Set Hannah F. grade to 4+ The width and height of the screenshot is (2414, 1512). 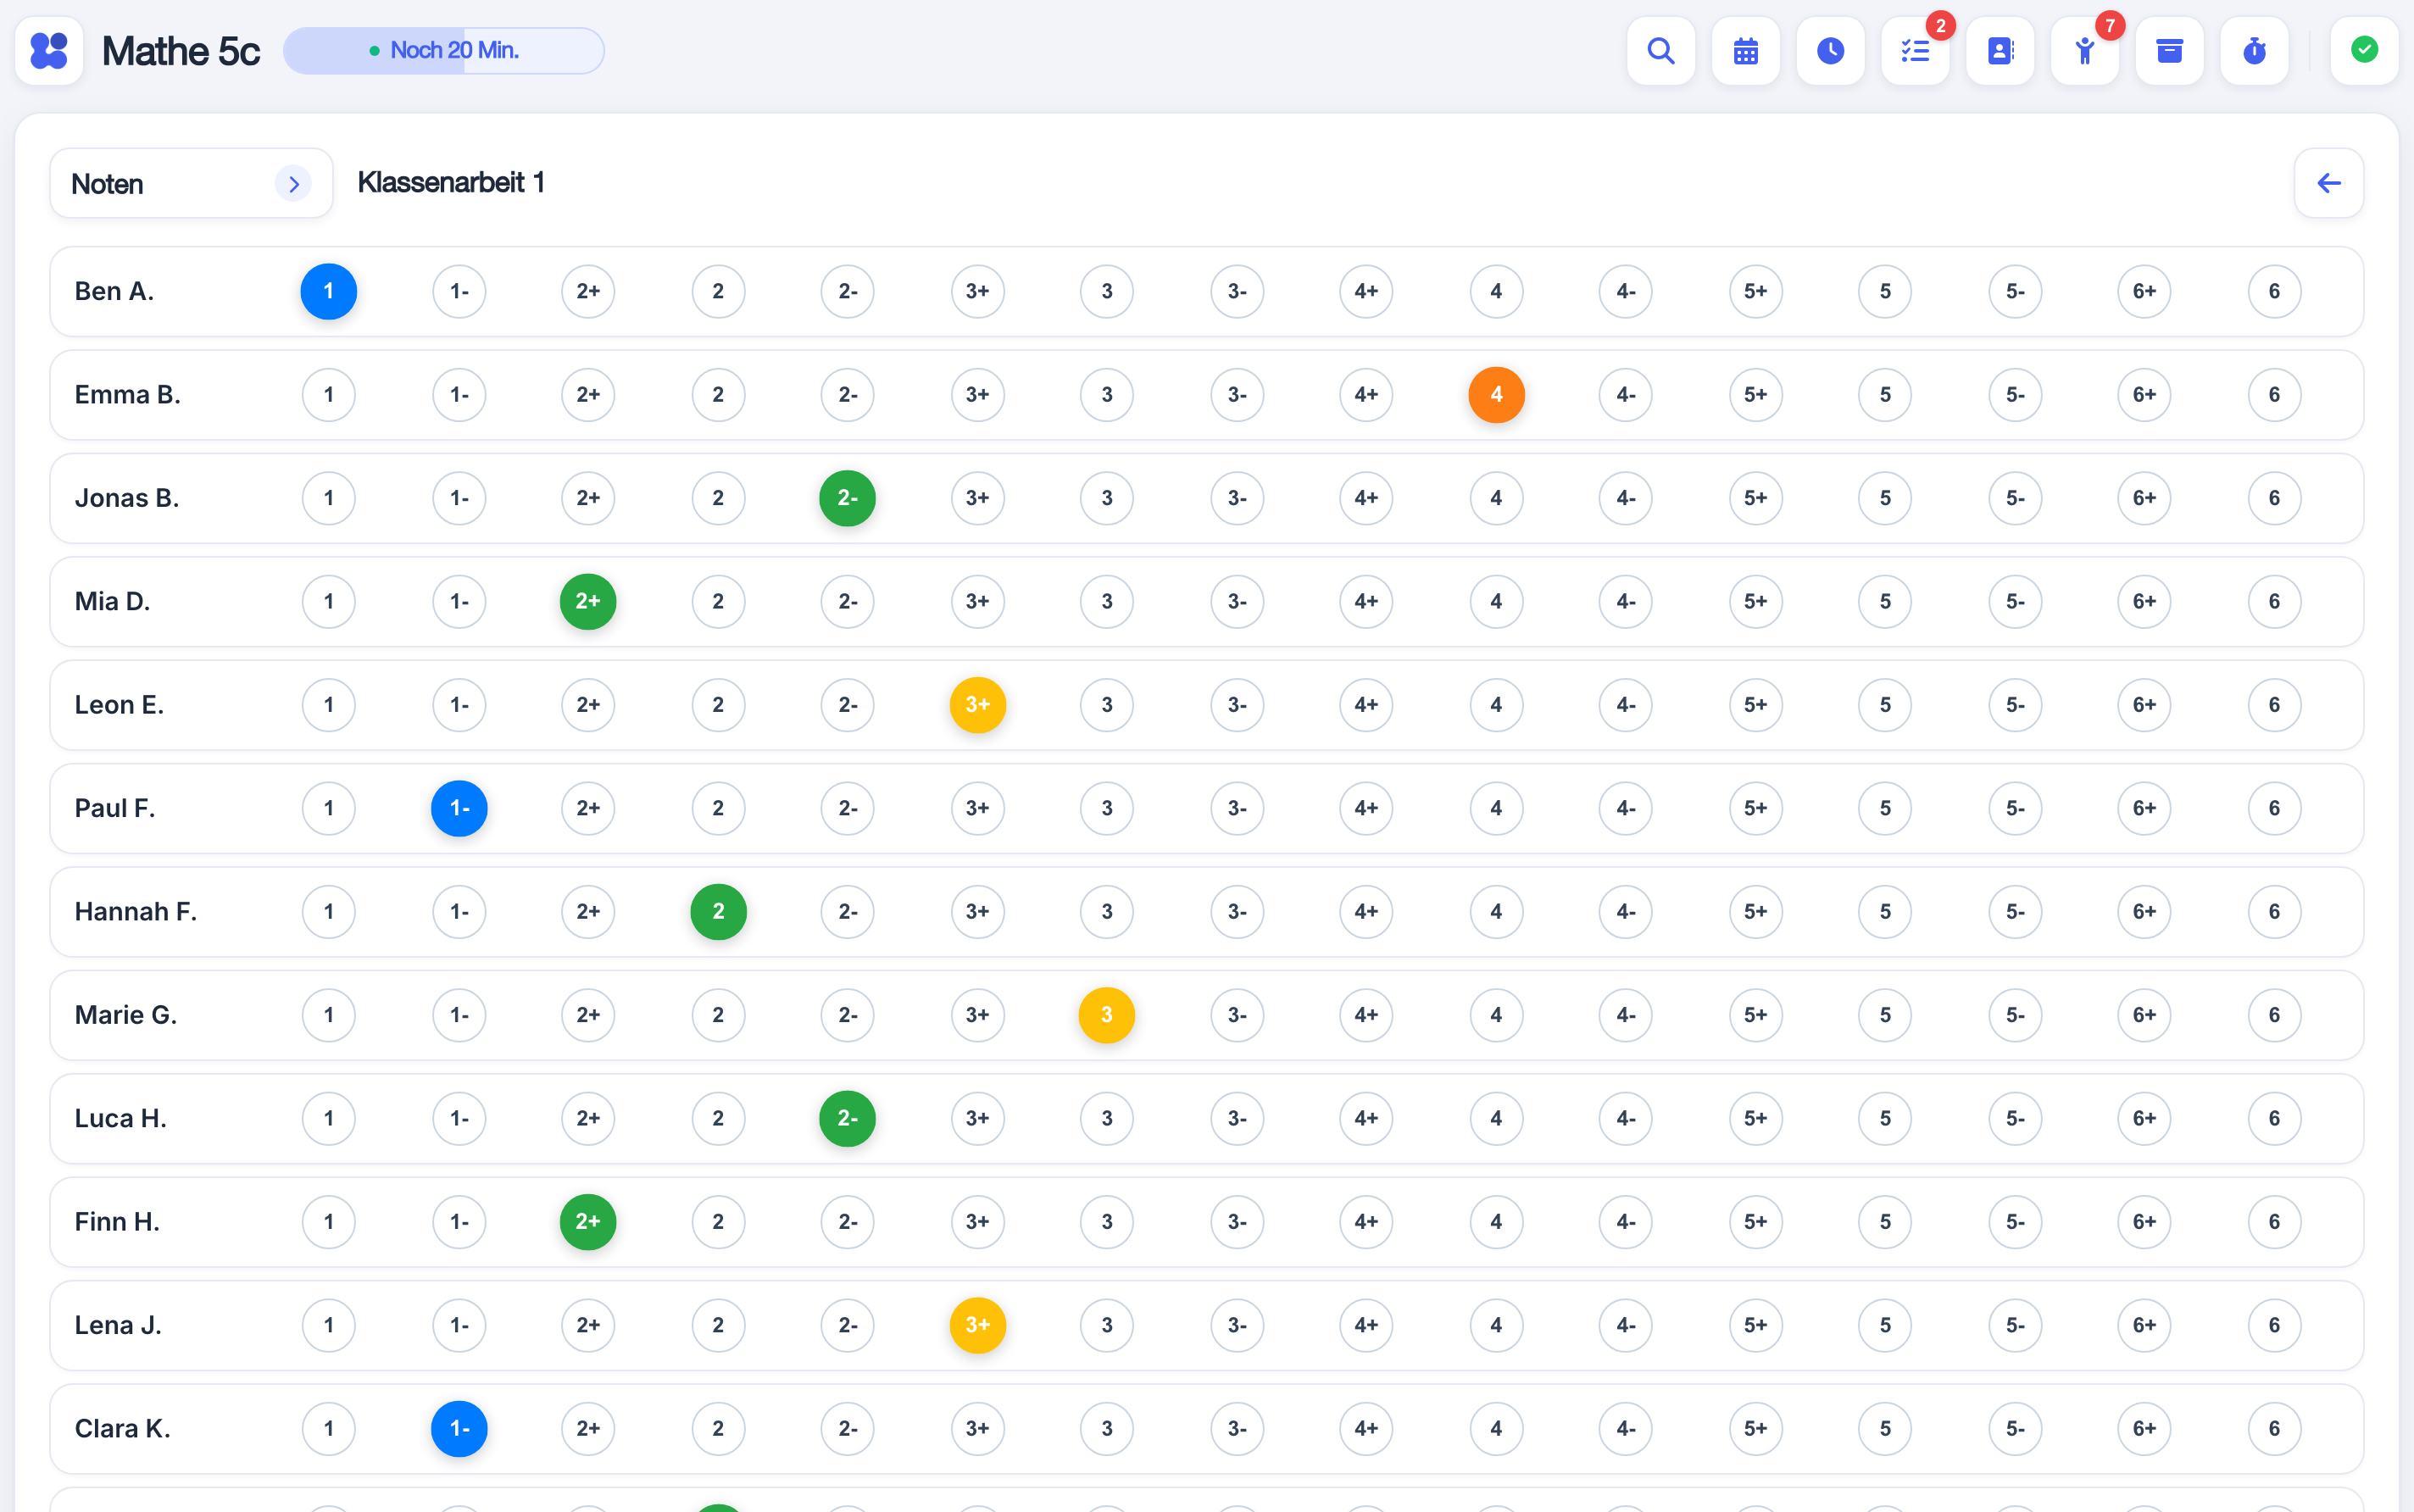(1366, 912)
